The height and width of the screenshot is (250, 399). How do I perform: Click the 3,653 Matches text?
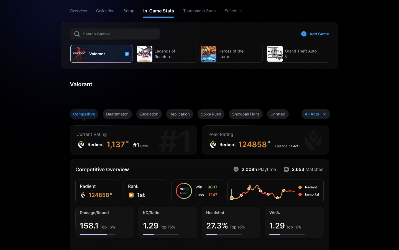tap(308, 169)
